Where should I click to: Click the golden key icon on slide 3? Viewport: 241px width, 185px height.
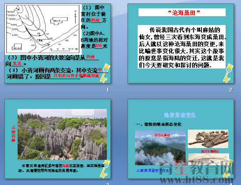pos(105,169)
